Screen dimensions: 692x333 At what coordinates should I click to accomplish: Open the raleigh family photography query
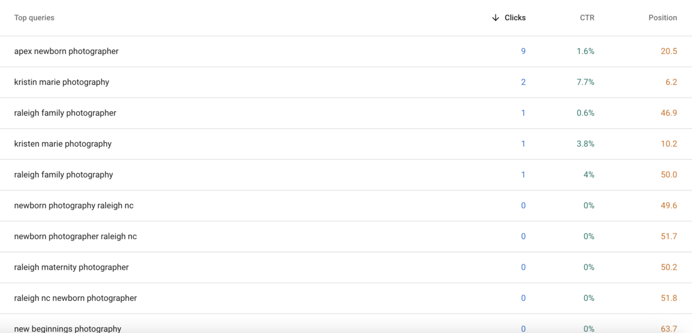pos(63,175)
